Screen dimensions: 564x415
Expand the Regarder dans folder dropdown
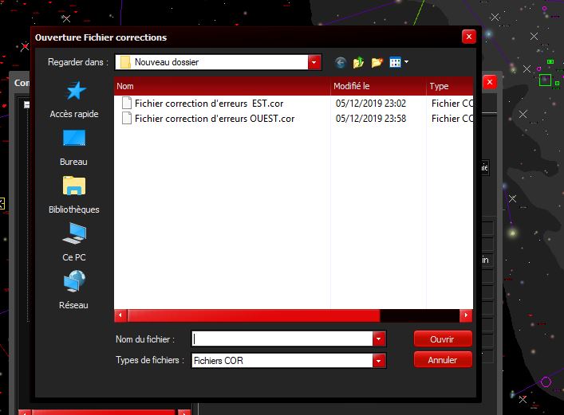point(314,62)
